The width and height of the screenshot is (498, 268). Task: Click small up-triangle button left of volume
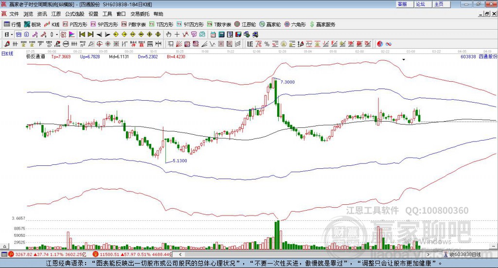click(4, 247)
